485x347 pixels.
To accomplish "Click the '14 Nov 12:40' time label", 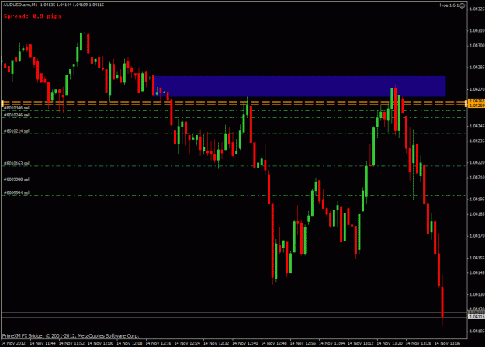I will tap(245, 343).
